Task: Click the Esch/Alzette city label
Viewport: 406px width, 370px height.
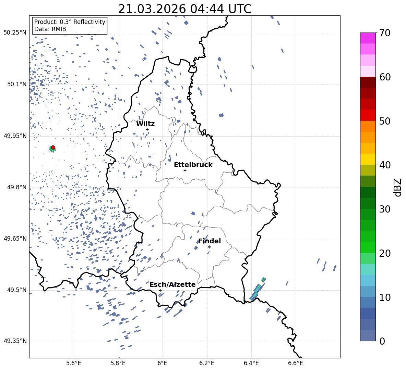Action: click(172, 284)
